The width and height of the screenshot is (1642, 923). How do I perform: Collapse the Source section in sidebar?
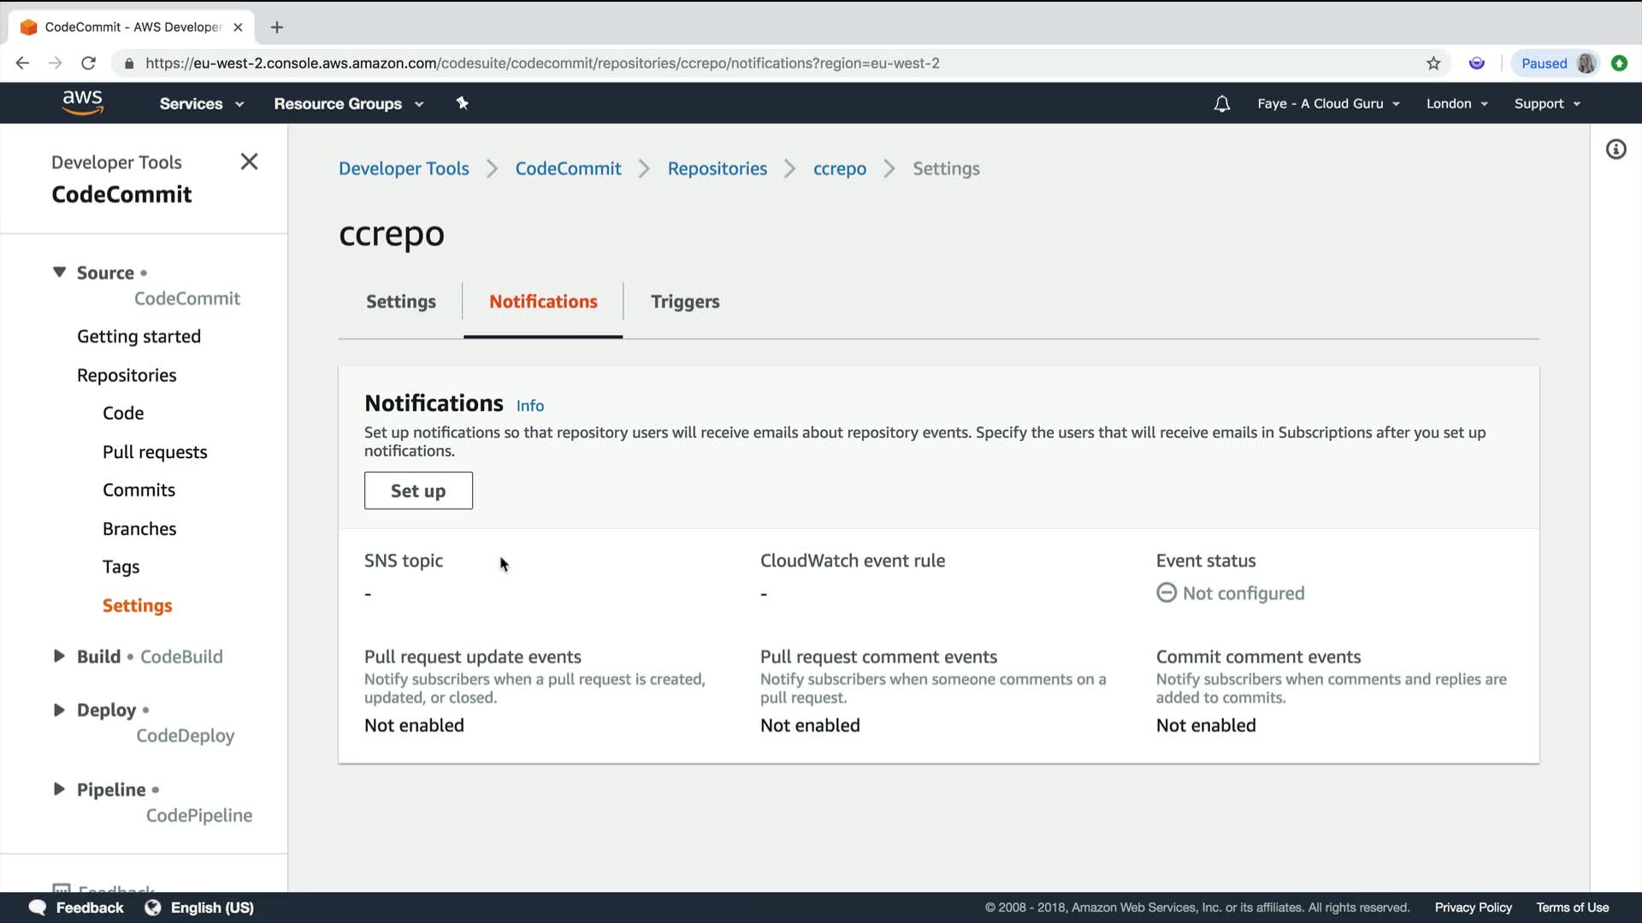pos(59,273)
